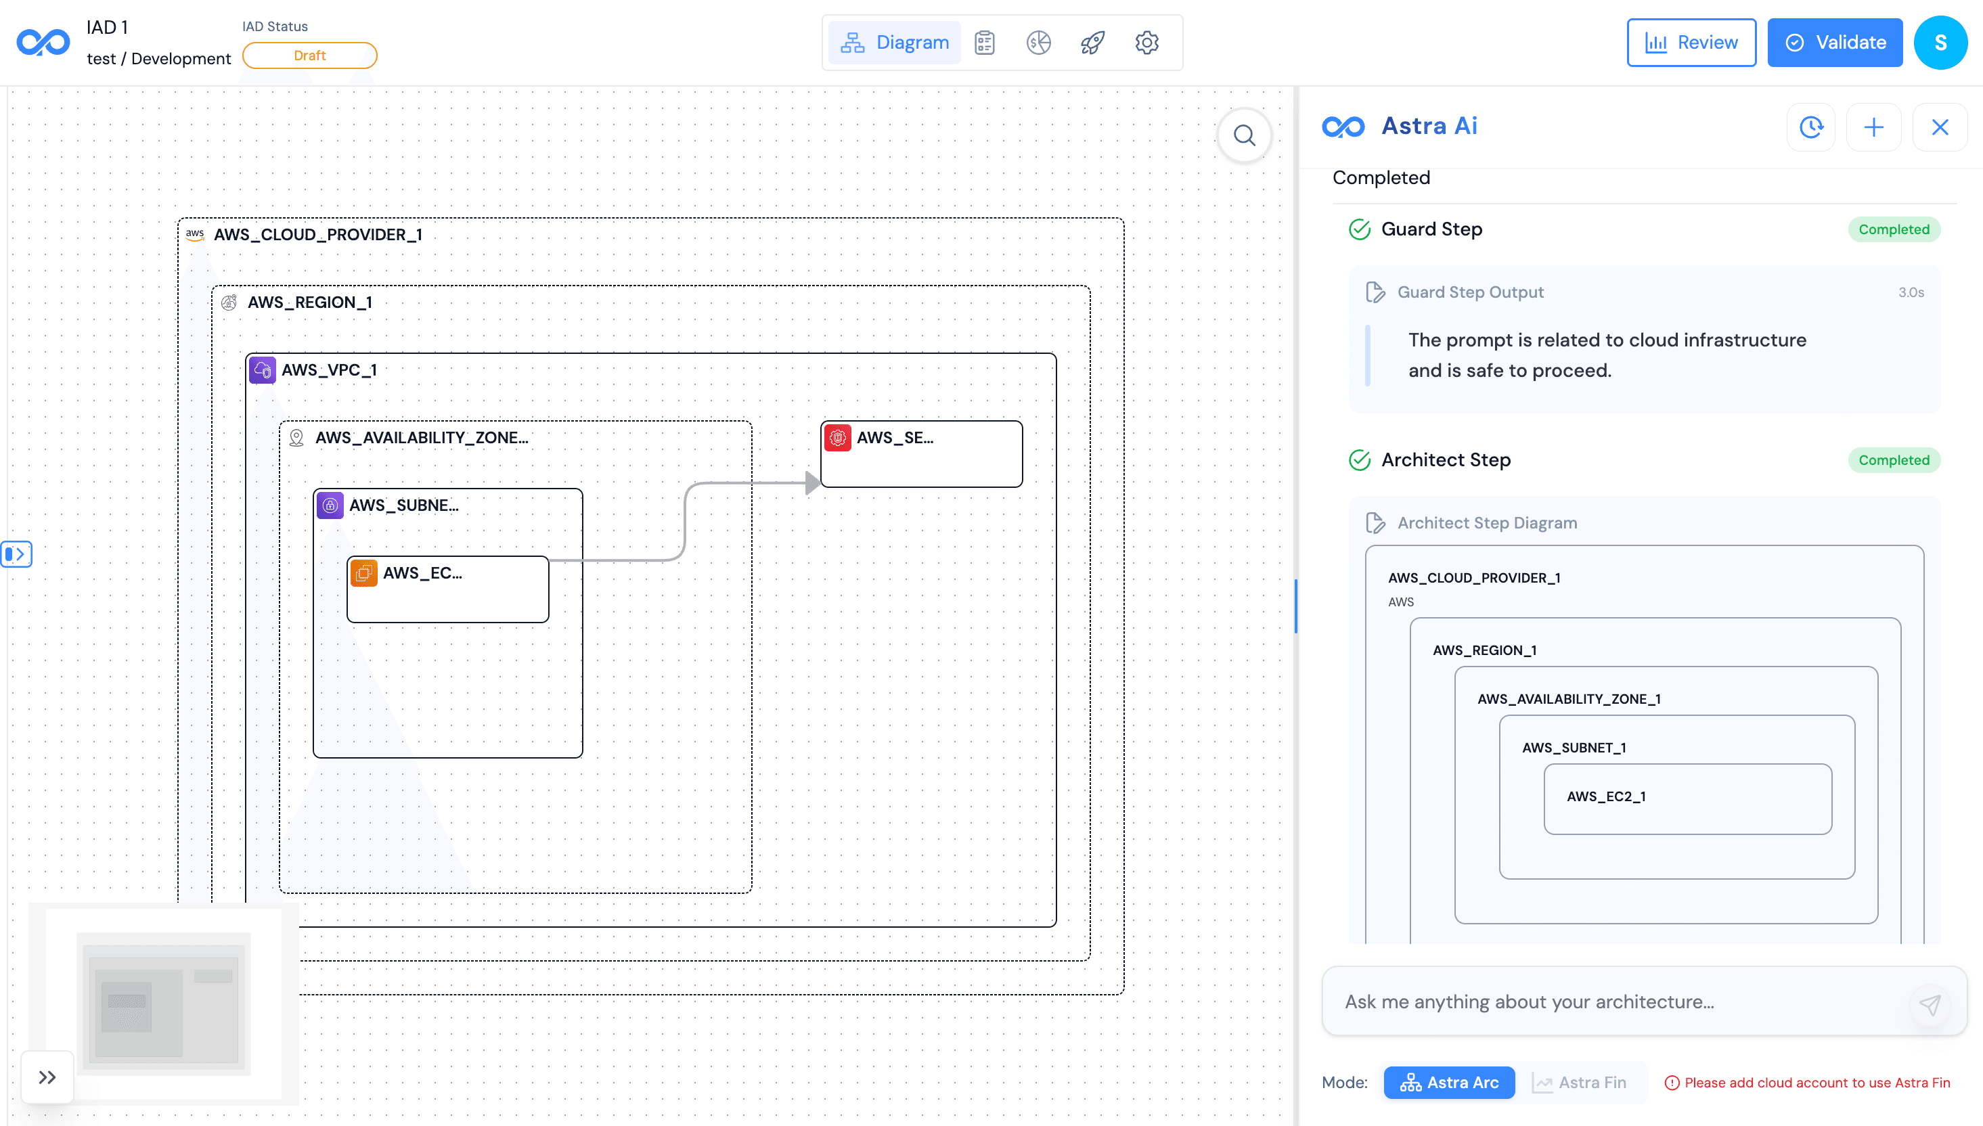
Task: Open the checklist icon in top toolbar
Action: pyautogui.click(x=985, y=43)
